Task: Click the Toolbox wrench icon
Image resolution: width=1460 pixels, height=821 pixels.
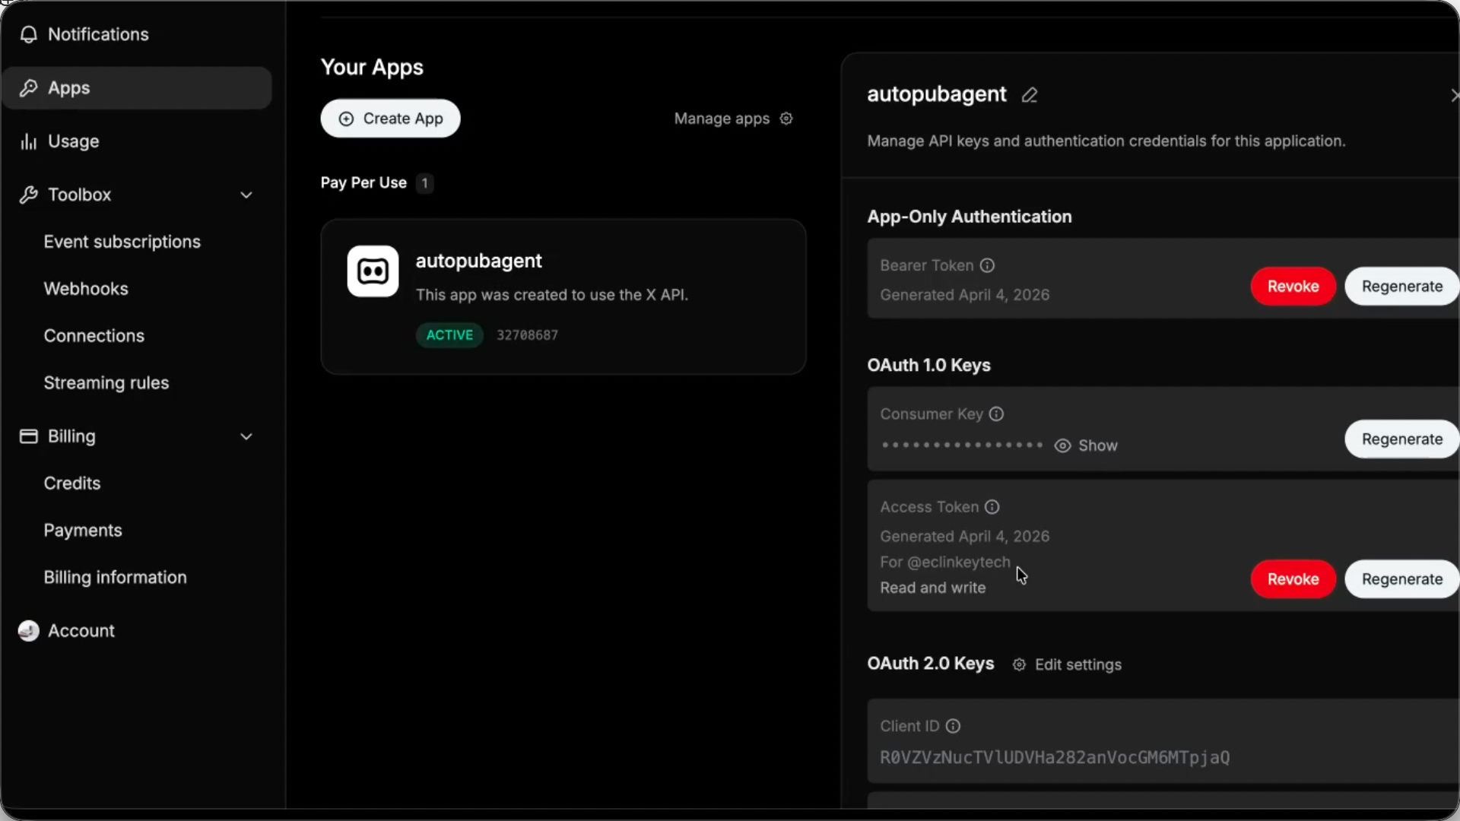Action: 29,195
